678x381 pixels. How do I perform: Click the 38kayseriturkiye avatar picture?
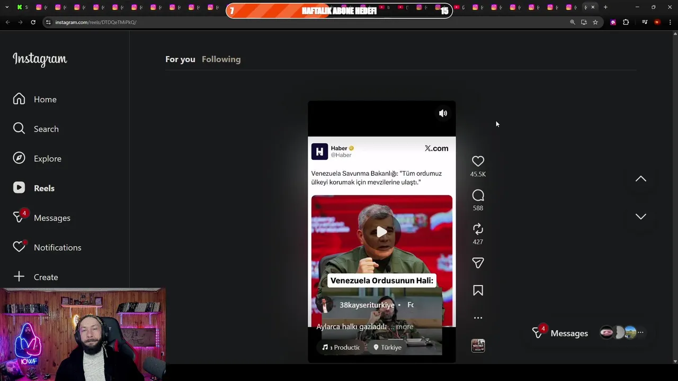coord(324,305)
